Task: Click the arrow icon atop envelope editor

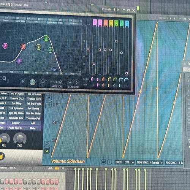Action: 49,98
